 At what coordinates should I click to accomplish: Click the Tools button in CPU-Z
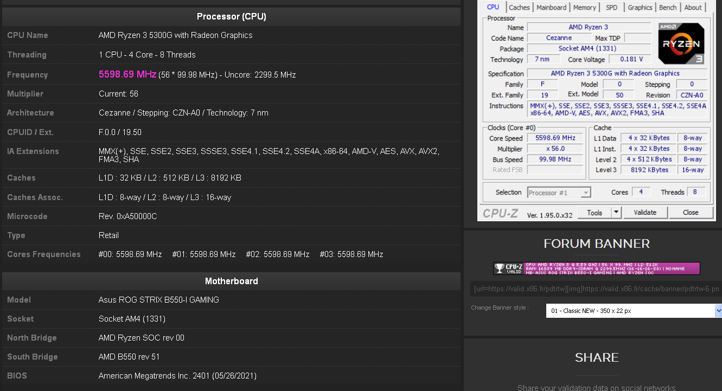click(595, 213)
